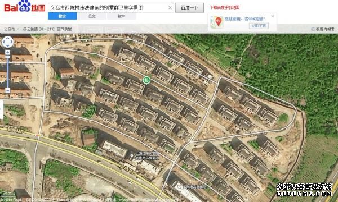Viewport: 338px width, 202px height.
Task: Click the 立即下载 button
Action: (x=259, y=26)
